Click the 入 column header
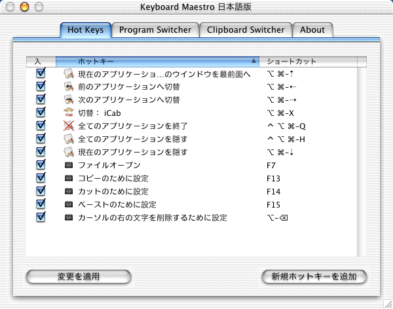Screen dimensions: 393x309 41,62
